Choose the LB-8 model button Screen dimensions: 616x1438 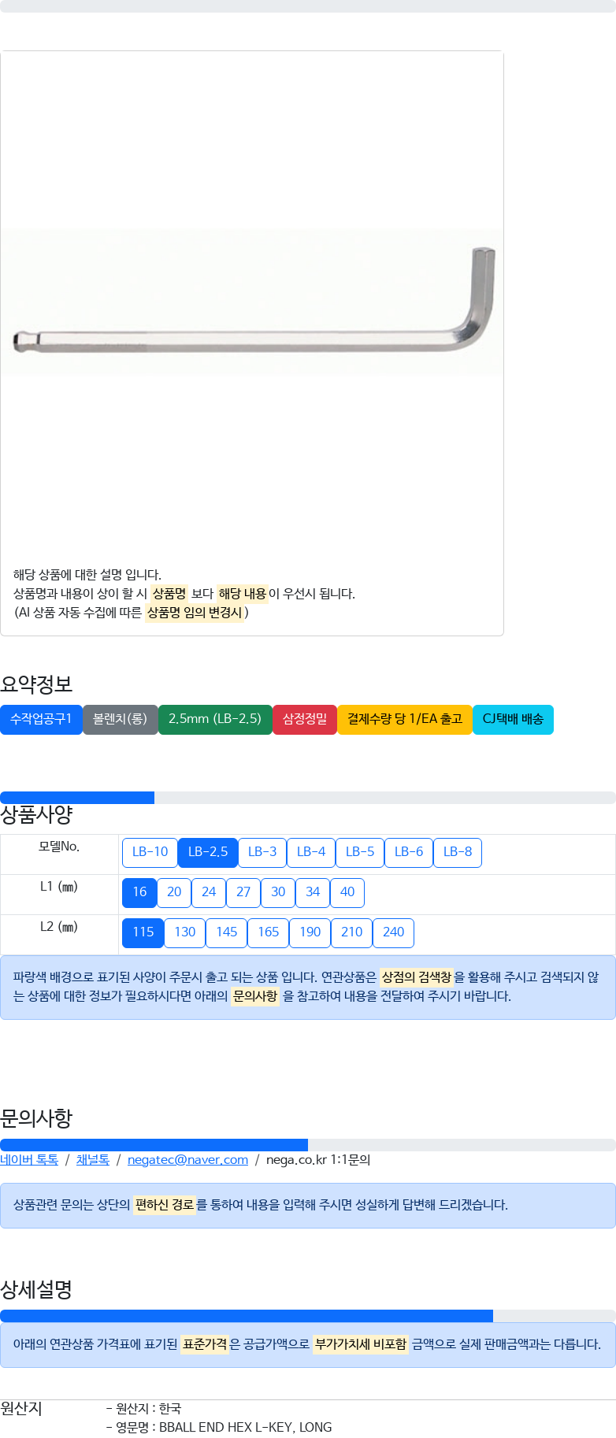[458, 852]
